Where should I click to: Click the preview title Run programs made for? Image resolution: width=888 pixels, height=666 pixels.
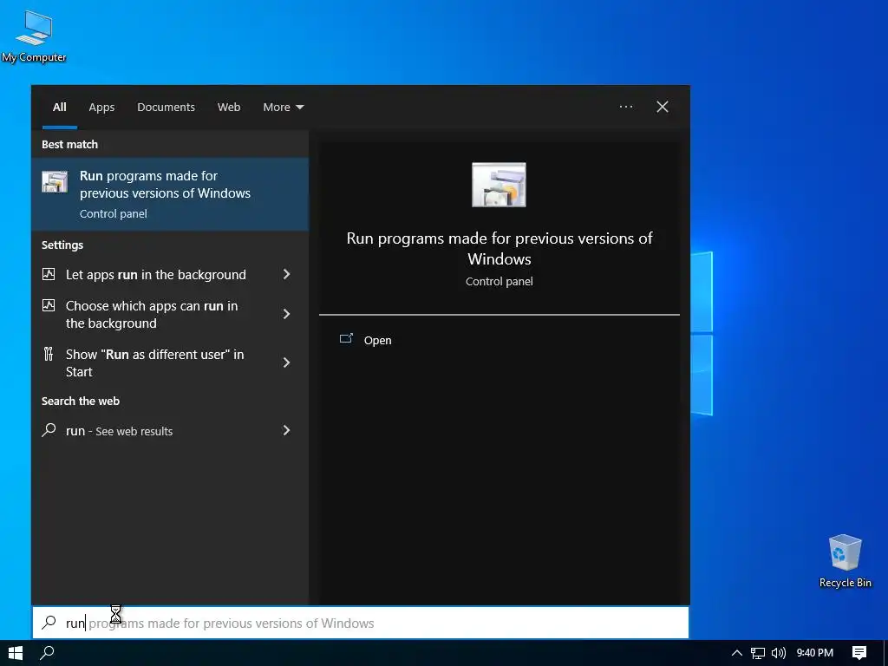[499, 249]
